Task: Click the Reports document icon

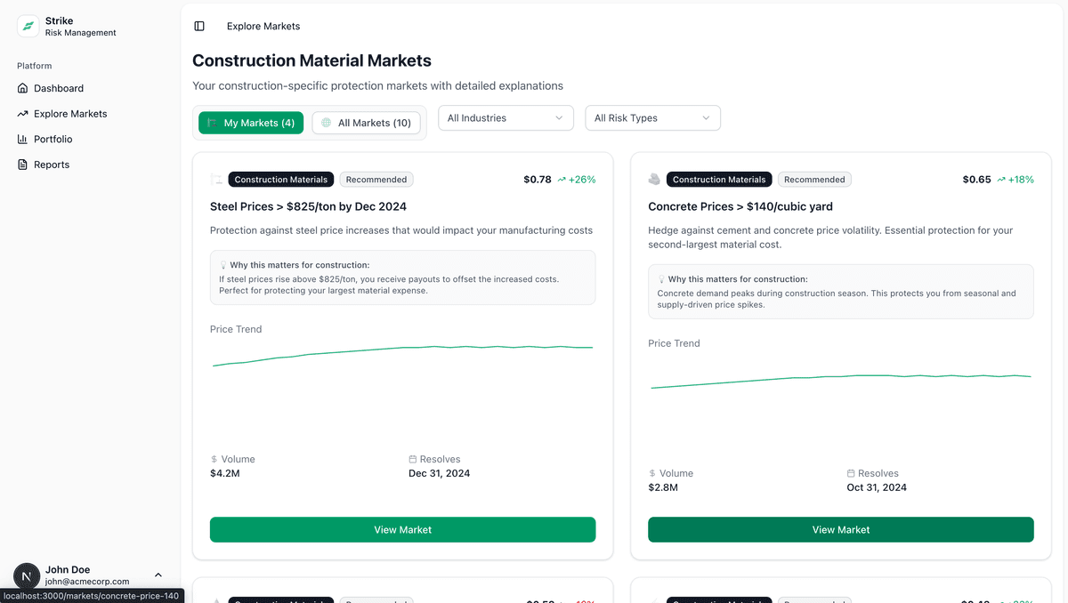Action: pos(23,165)
